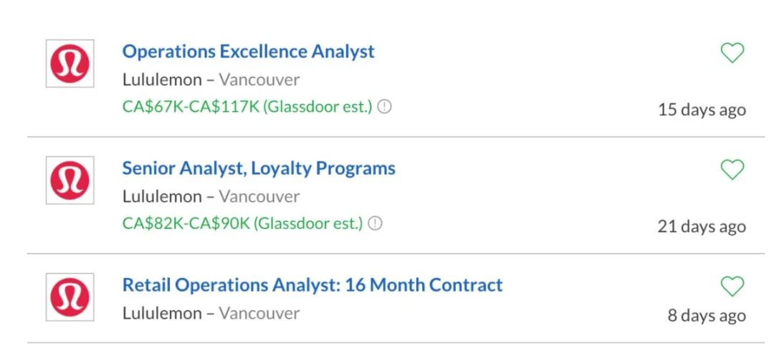Show info for CA$82K-CA$90K Glassdoor estimate

click(375, 223)
